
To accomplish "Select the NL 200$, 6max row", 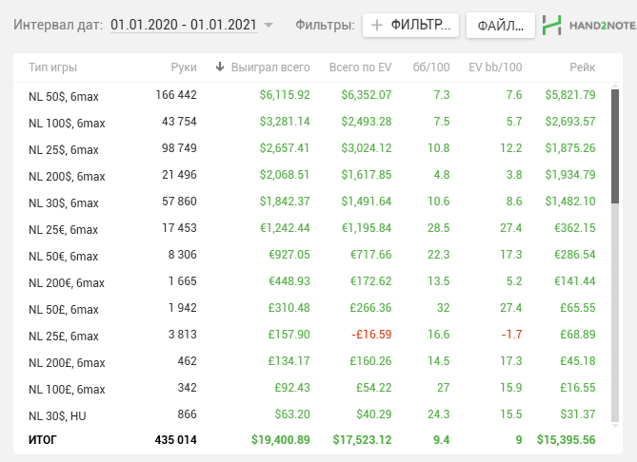I will pos(312,175).
